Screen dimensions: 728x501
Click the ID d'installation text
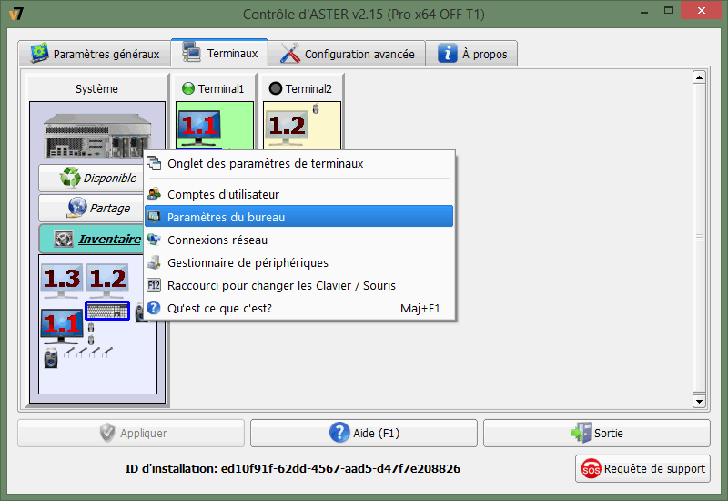292,468
